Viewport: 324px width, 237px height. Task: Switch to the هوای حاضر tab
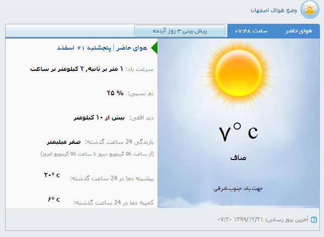pos(299,31)
